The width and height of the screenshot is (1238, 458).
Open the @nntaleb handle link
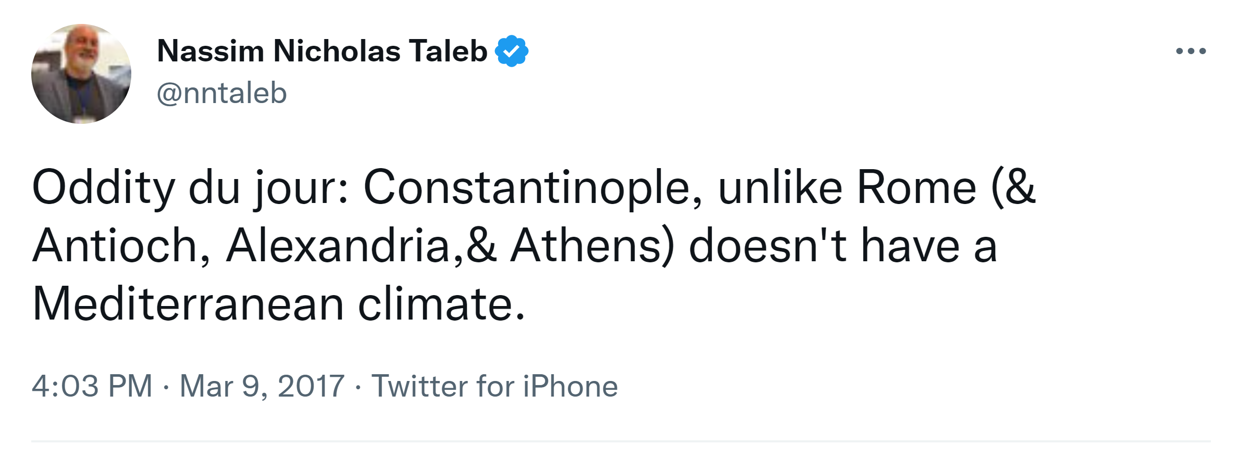coord(222,94)
